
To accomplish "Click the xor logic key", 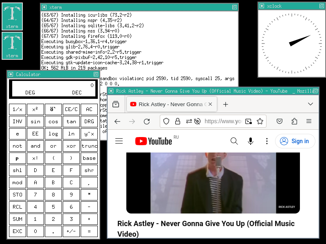I will (x=71, y=146).
